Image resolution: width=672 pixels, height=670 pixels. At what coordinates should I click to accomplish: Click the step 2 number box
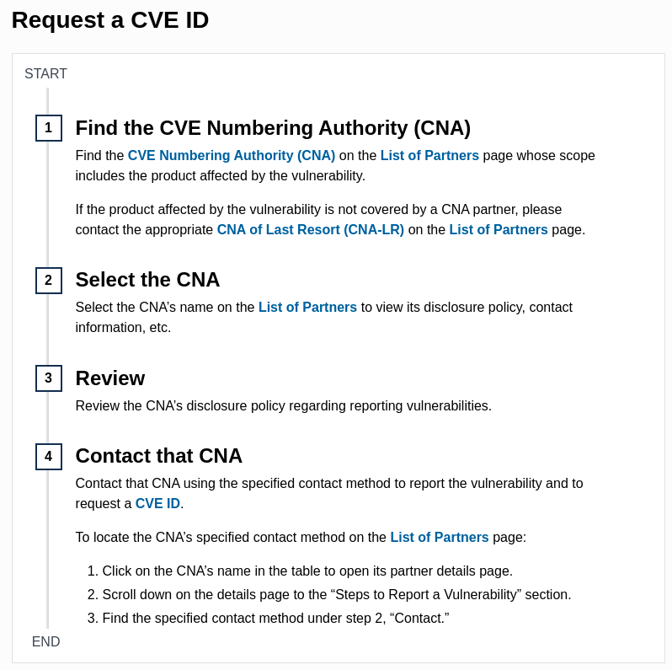click(48, 281)
